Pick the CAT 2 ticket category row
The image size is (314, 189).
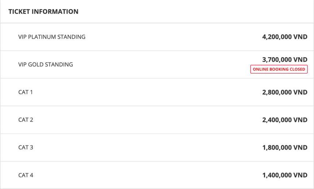157,120
